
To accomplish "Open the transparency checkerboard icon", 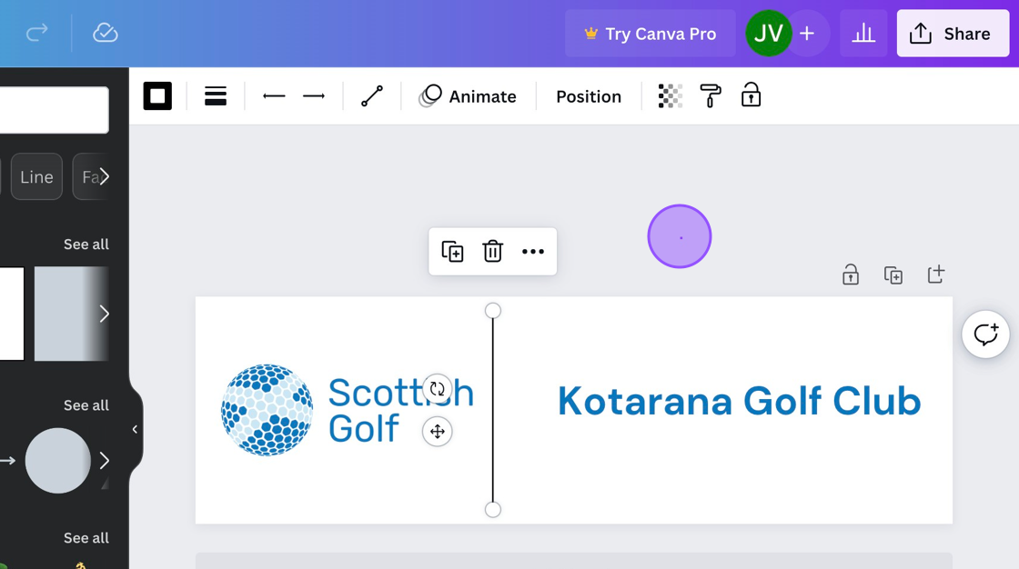I will pos(670,96).
